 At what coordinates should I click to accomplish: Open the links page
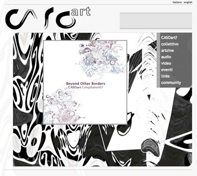[x=165, y=76]
